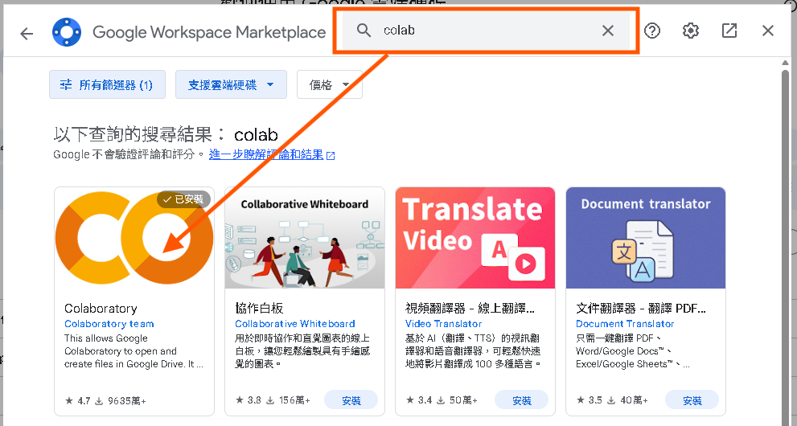Open the Collaborative Whiteboard thumbnail

click(x=305, y=238)
